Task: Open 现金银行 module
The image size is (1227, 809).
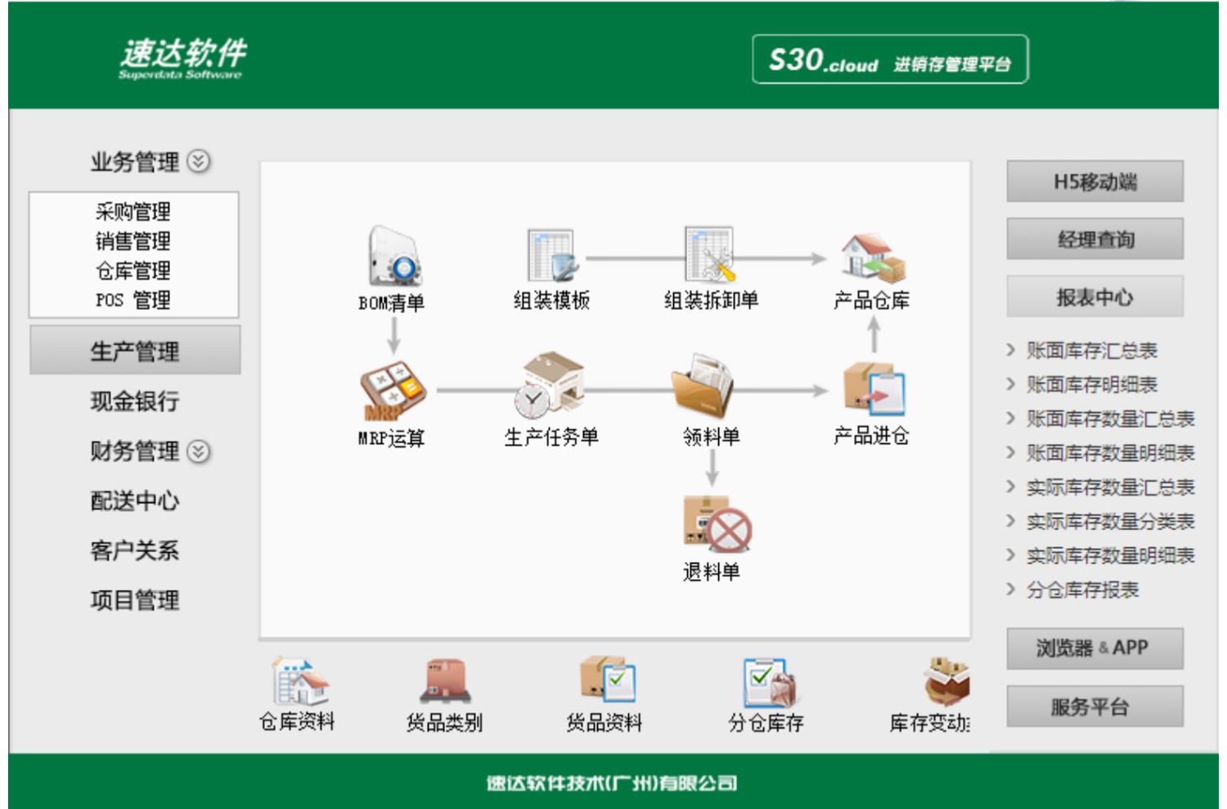Action: (135, 401)
